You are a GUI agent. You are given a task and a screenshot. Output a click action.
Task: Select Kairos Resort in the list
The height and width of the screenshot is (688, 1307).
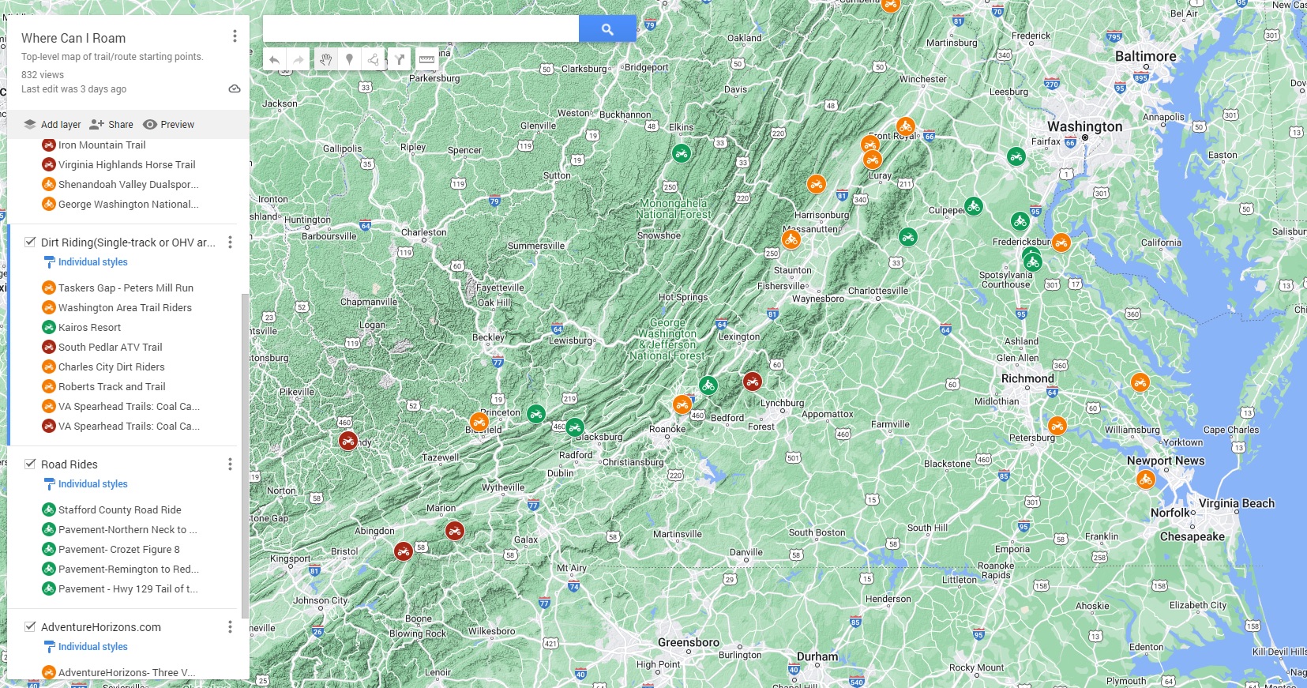pos(89,328)
